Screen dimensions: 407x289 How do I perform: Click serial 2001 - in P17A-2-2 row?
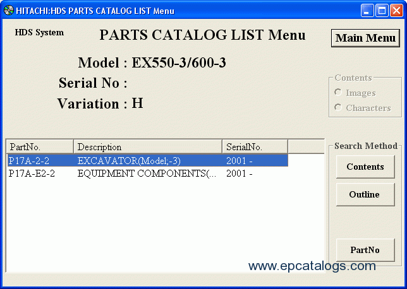(240, 161)
